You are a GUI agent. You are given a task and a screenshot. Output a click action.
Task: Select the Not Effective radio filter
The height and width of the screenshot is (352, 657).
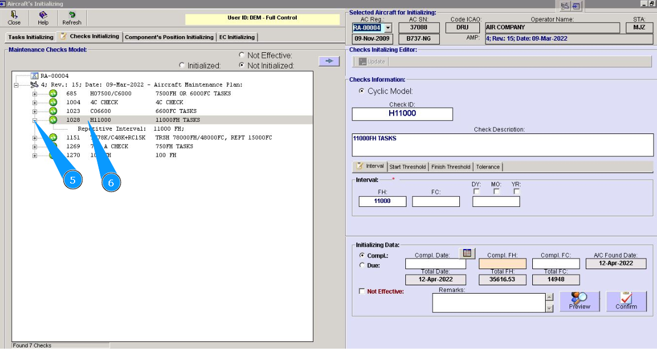click(242, 56)
